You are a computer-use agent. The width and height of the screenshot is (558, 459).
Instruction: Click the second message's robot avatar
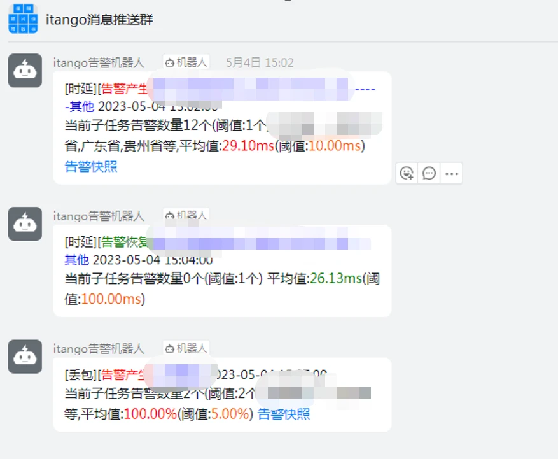25,224
